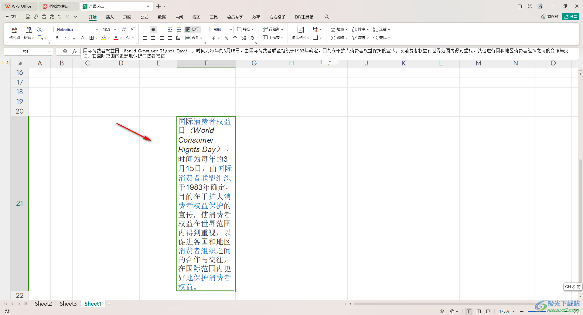Click the eye protection mode icon in status bar
This screenshot has height=315, width=583.
442,311
